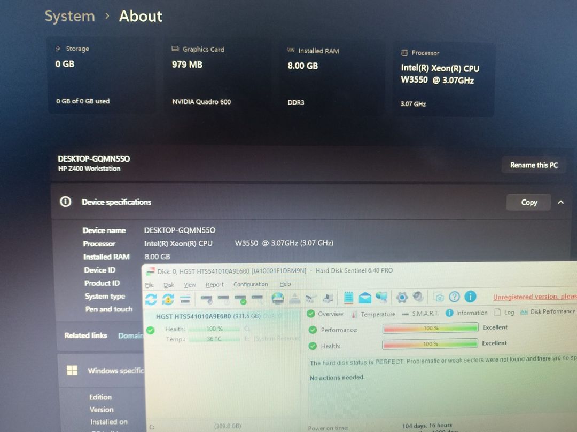Image resolution: width=577 pixels, height=432 pixels.
Task: Click the green check icon beside Health in disk list
Action: pos(151,330)
